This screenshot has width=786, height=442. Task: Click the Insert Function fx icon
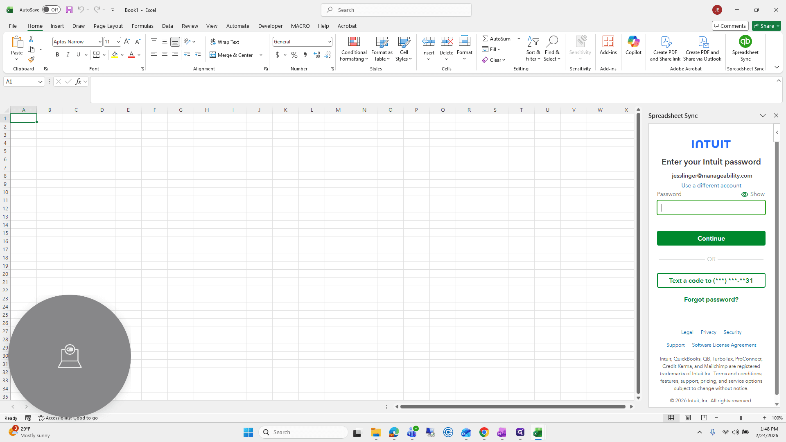[78, 81]
